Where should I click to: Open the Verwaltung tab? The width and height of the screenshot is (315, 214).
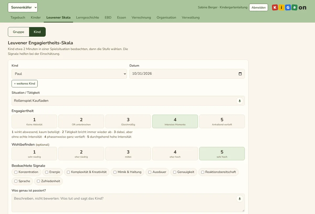[191, 18]
